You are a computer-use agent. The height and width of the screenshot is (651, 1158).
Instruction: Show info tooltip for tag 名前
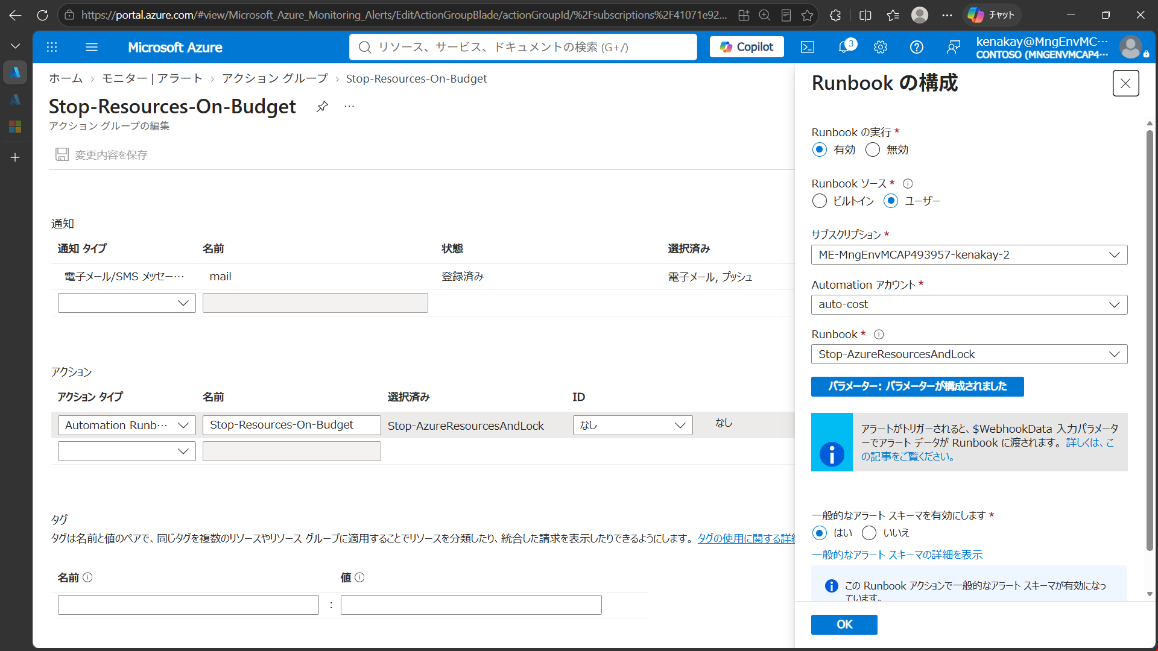pos(87,577)
